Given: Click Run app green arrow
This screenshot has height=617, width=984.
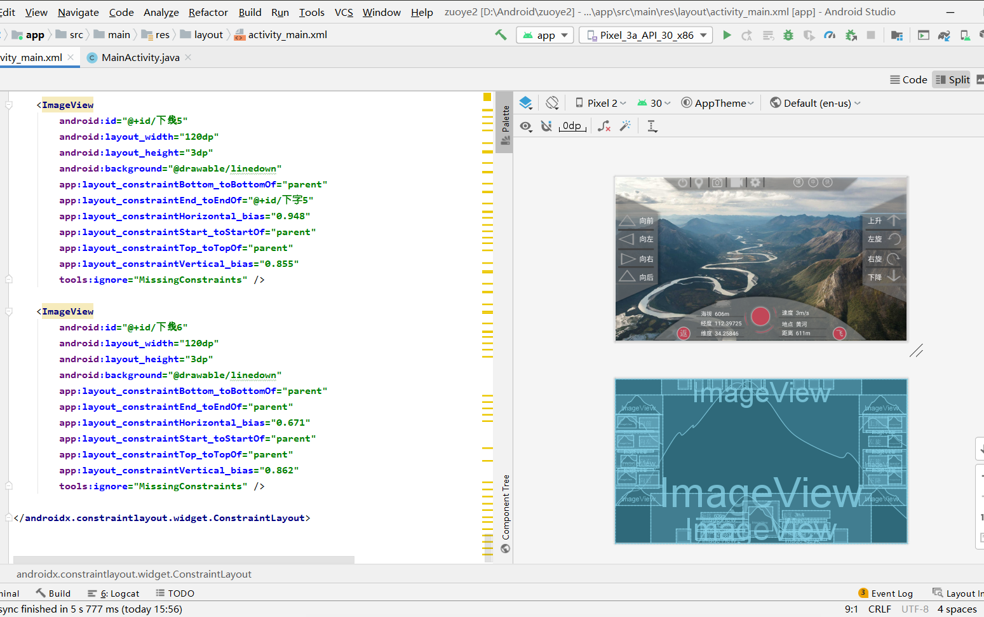Looking at the screenshot, I should pyautogui.click(x=727, y=34).
